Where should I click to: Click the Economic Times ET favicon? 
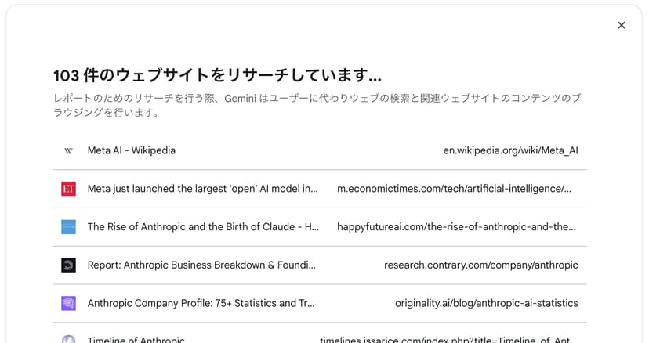69,189
